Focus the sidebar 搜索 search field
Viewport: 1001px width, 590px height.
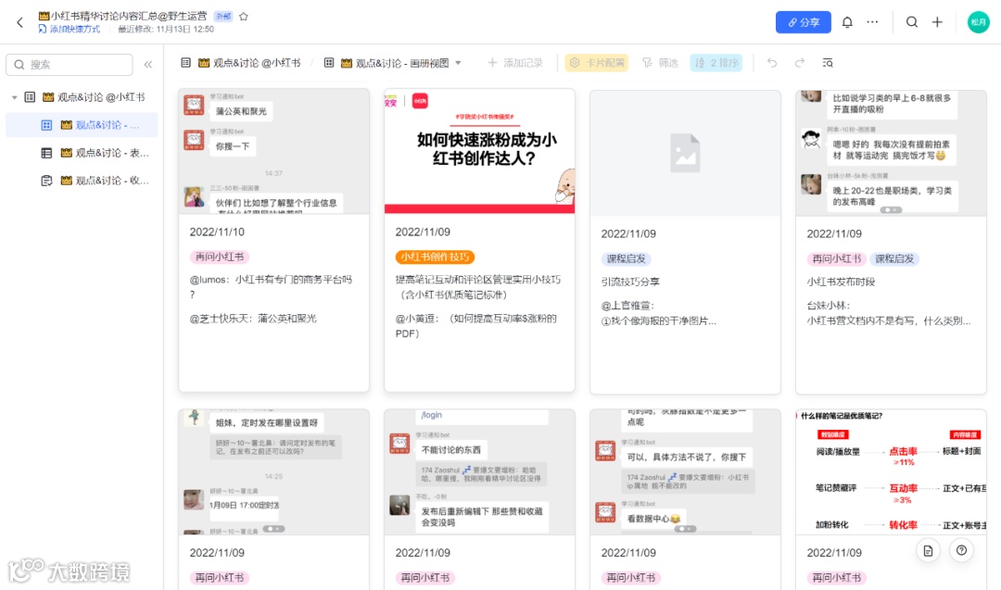69,65
